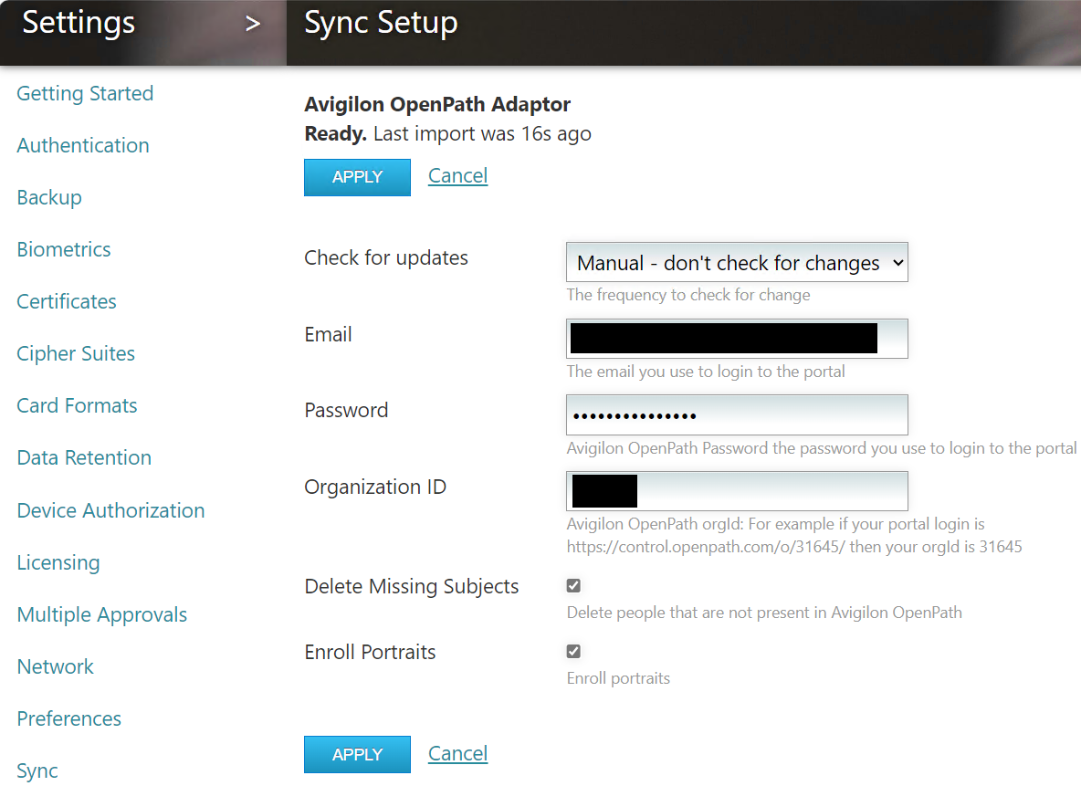Click the top APPLY button
This screenshot has height=786, width=1081.
(x=357, y=177)
